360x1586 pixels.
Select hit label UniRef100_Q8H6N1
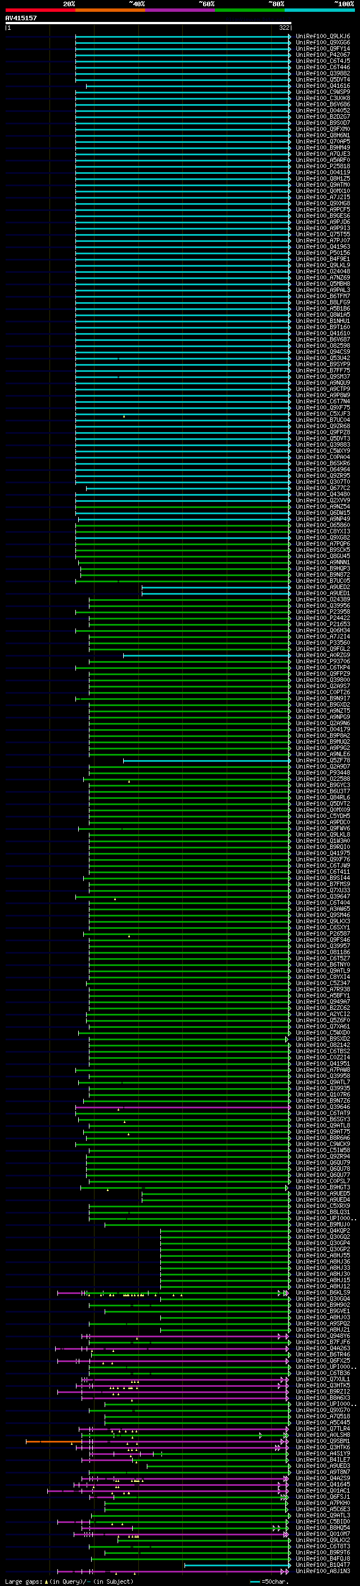pos(323,135)
